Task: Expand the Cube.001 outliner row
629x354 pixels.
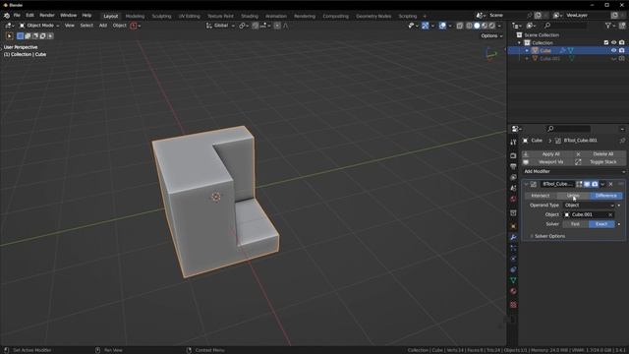Action: tap(527, 59)
